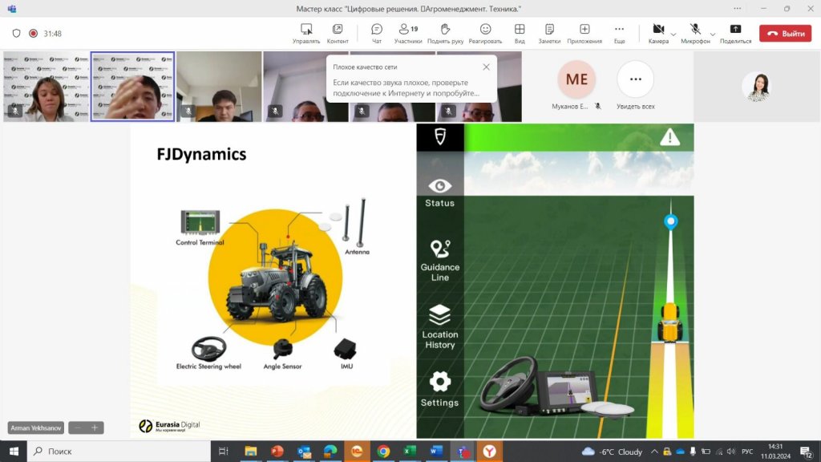
Task: Expand the microphone options arrow
Action: coord(711,34)
